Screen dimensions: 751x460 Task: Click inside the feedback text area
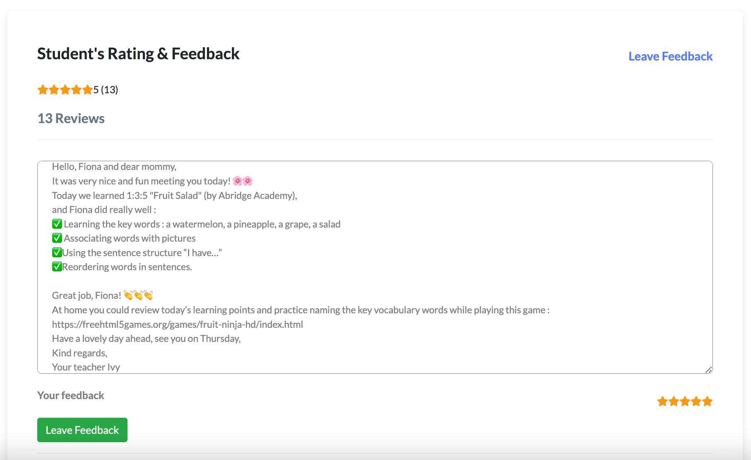[373, 265]
